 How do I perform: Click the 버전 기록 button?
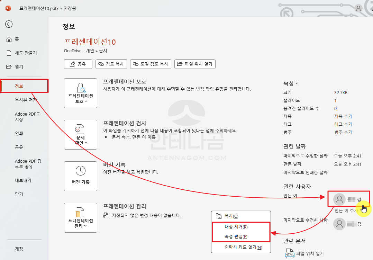tap(81, 176)
